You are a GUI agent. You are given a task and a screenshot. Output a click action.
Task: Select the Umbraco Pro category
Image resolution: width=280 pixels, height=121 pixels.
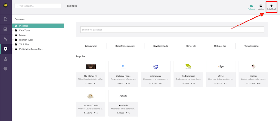click(220, 46)
